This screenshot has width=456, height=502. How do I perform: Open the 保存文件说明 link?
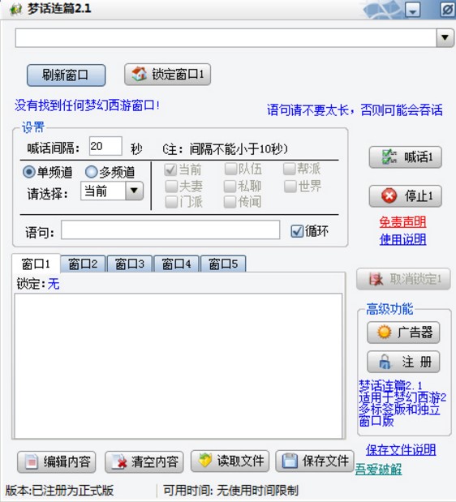click(401, 450)
